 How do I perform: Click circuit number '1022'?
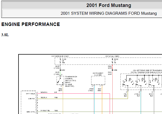pyautogui.click(x=56, y=111)
